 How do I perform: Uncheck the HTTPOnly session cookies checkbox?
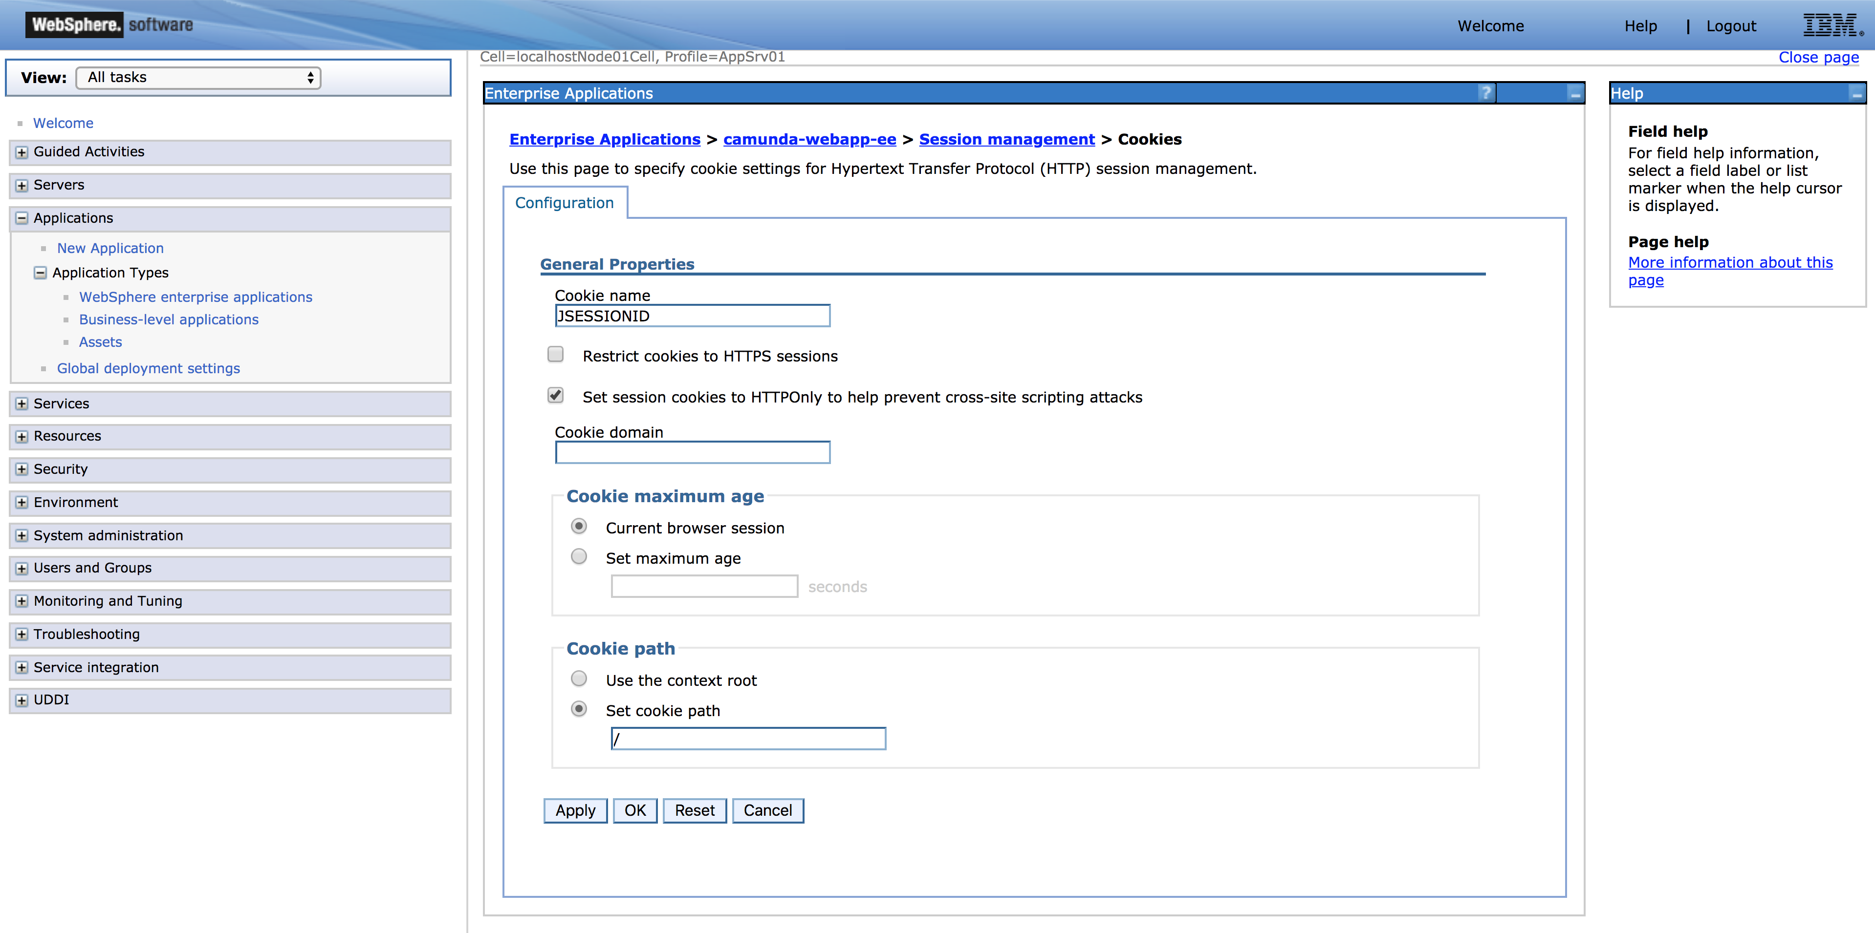point(555,396)
